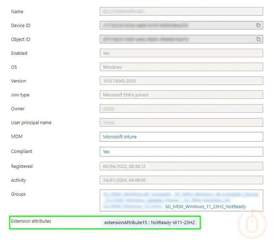Screen dimensions: 277x249
Task: Click the Compliant Yes link
Action: pos(106,152)
